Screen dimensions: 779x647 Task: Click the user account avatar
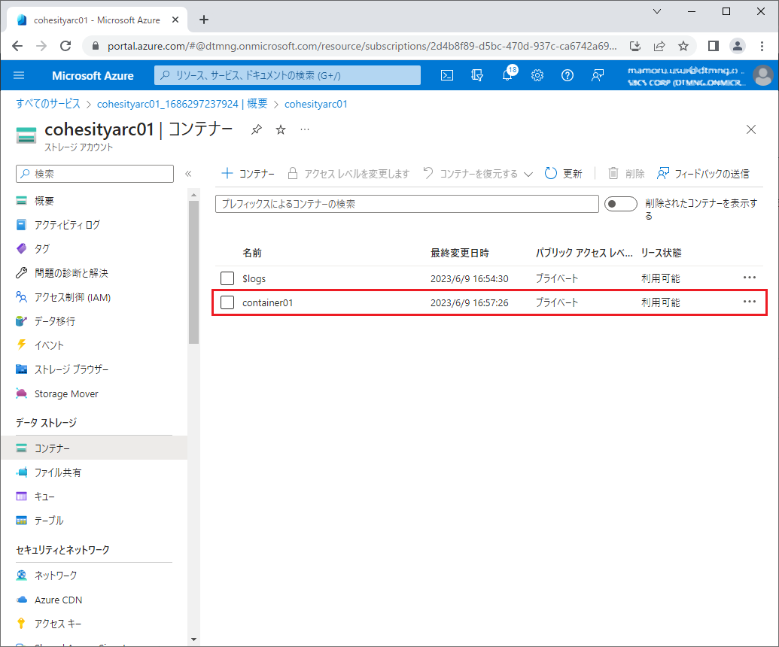(x=762, y=75)
